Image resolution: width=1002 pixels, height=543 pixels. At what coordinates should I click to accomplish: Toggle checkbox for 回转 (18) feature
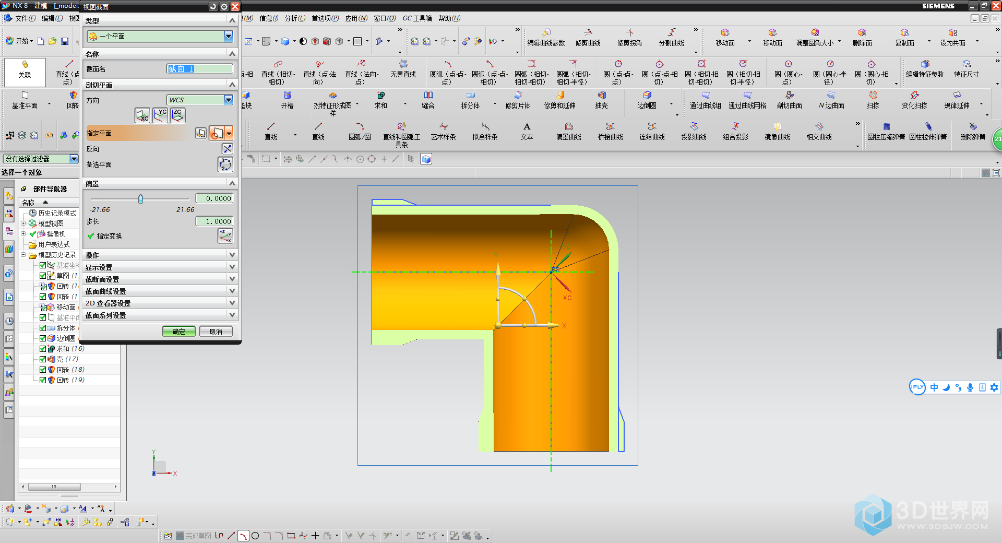tap(43, 370)
